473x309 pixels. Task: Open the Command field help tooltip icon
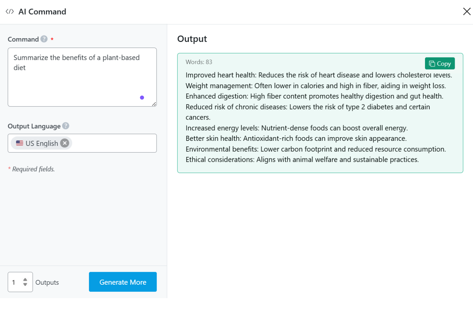[44, 39]
